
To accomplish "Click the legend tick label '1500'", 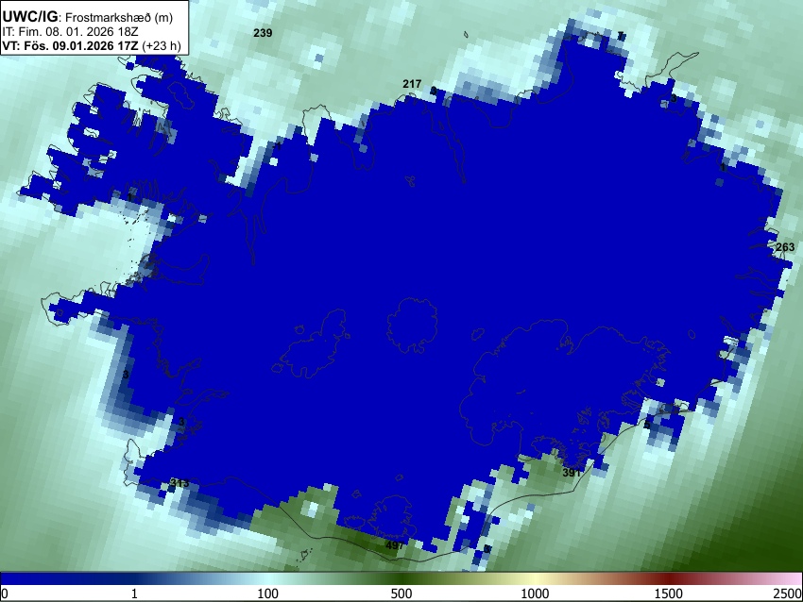I will (x=669, y=594).
